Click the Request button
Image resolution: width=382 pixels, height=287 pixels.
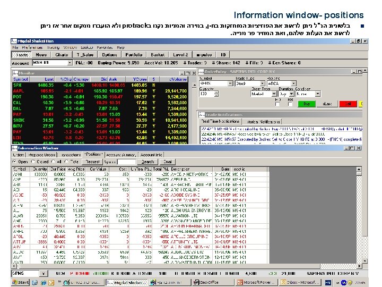92,162
